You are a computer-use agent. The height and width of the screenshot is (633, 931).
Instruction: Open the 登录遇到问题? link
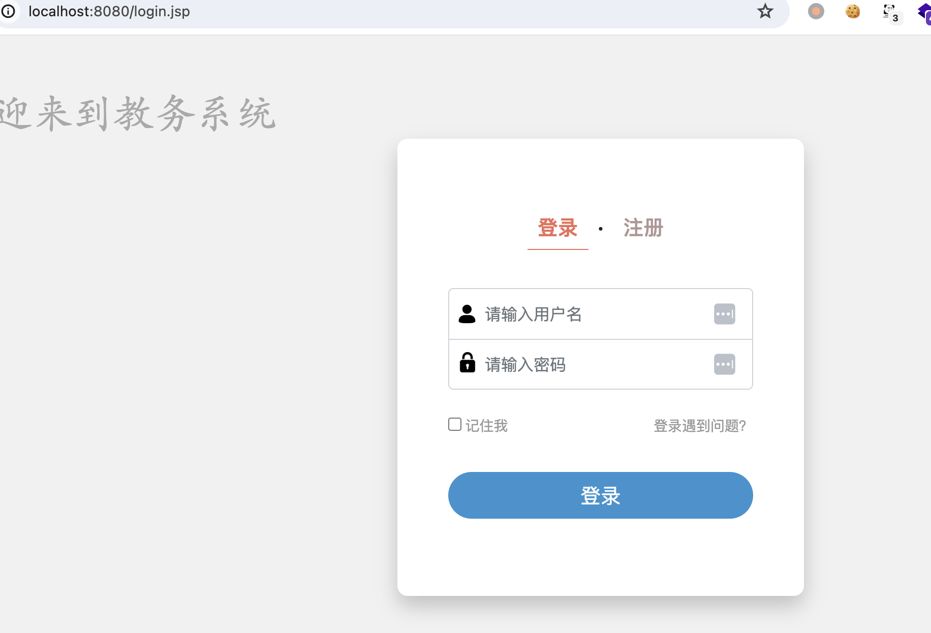[699, 426]
